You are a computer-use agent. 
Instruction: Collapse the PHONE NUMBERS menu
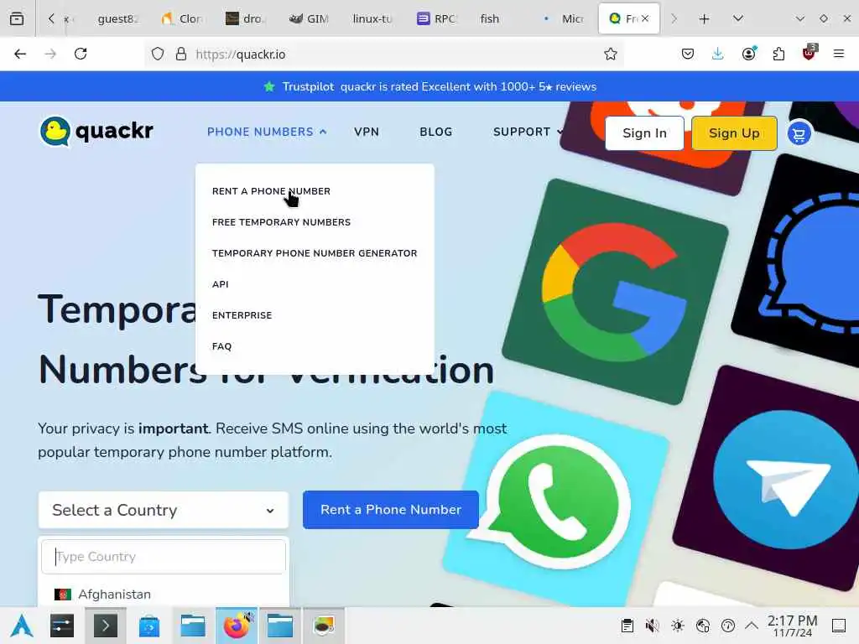pos(267,132)
